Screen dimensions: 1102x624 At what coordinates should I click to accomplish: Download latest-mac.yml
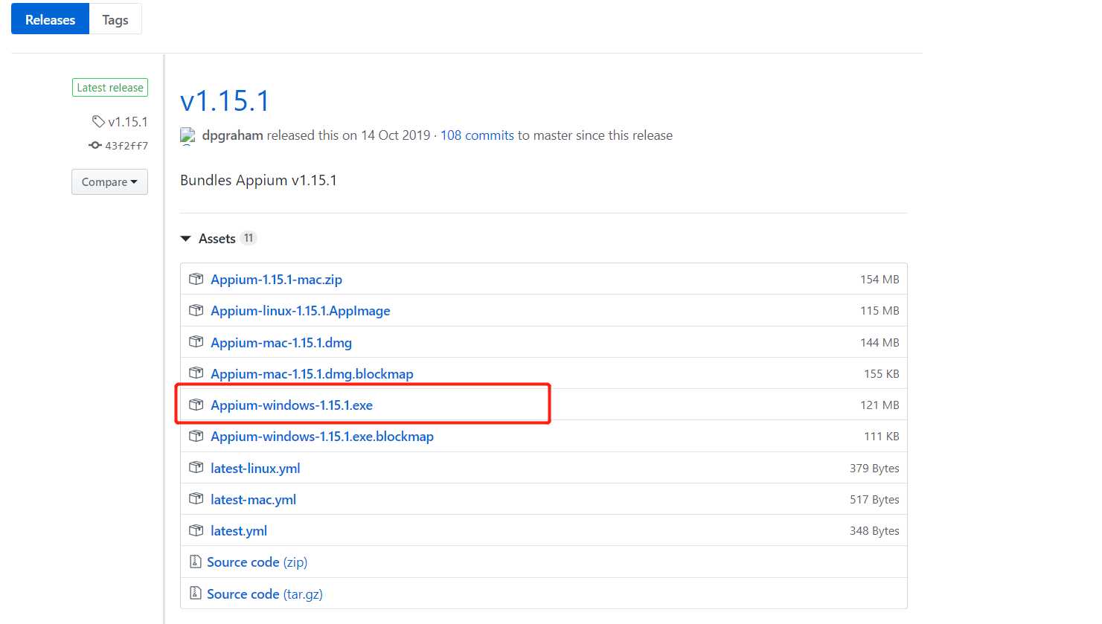coord(253,500)
